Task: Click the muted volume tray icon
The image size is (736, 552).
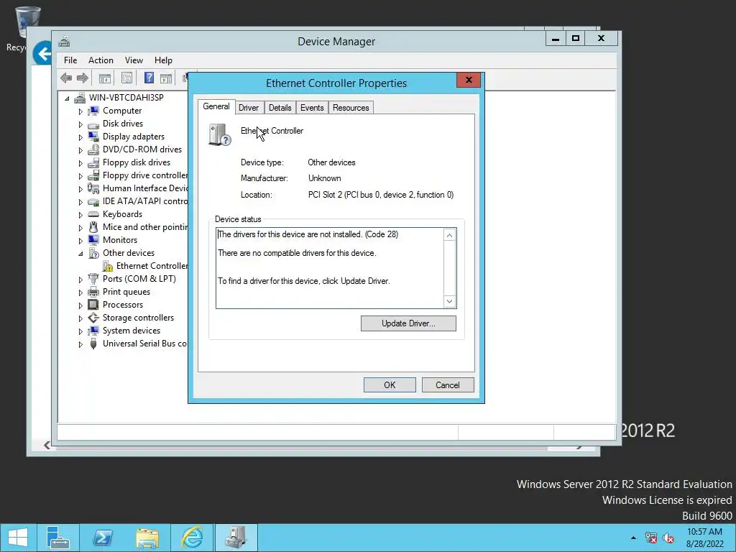Action: (x=668, y=538)
